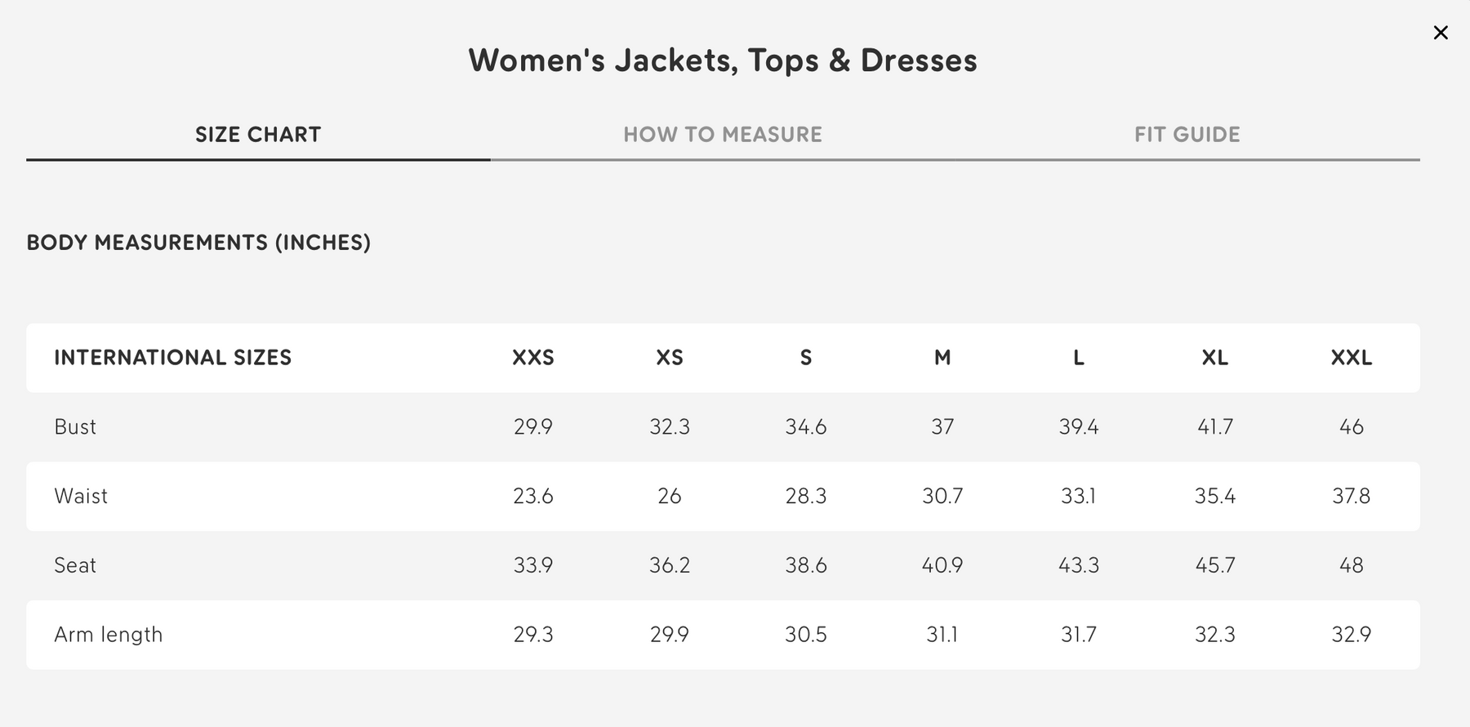Open the Fit Guide tab
Screen dimensions: 1470x727
tap(1187, 135)
